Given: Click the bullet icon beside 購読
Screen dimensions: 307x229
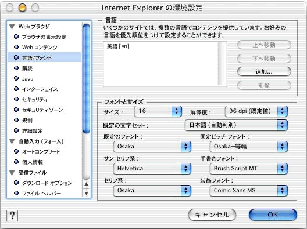Looking at the screenshot, I should point(16,68).
